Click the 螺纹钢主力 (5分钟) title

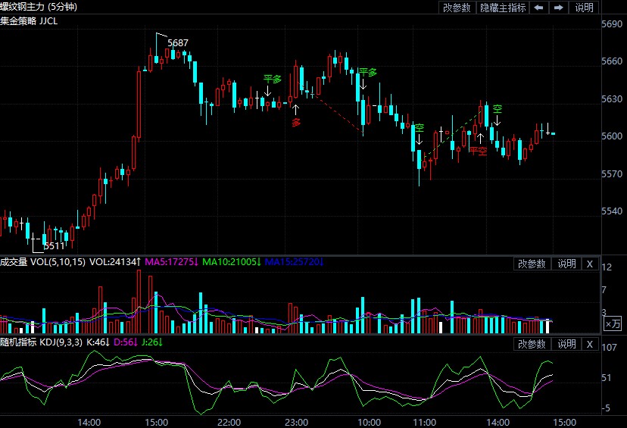click(x=39, y=7)
